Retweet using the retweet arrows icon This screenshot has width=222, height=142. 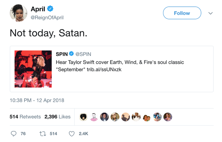point(42,134)
